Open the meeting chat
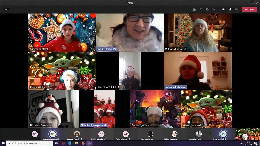The width and height of the screenshot is (260, 146). (x=201, y=9)
